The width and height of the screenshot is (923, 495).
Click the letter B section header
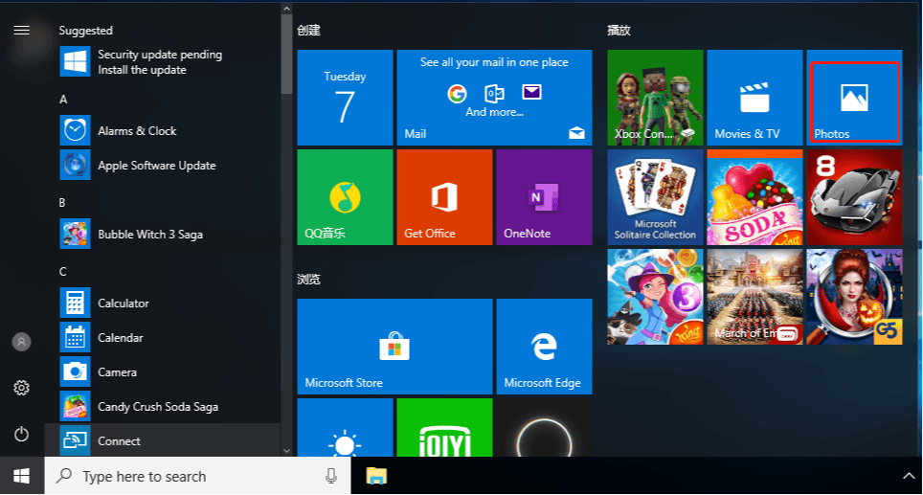coord(62,203)
